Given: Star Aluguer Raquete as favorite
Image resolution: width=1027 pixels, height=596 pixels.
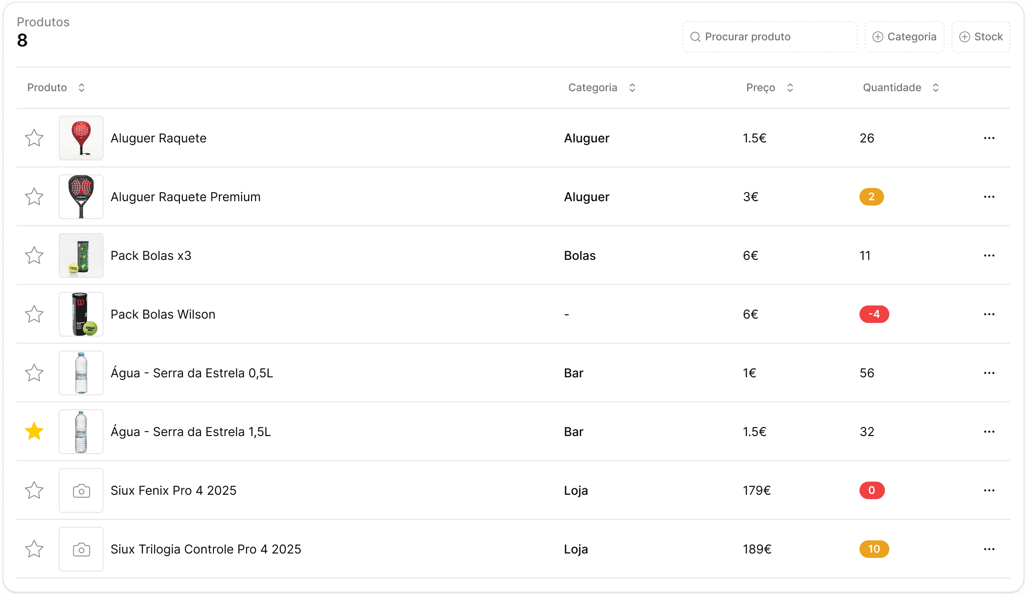Looking at the screenshot, I should coord(34,138).
